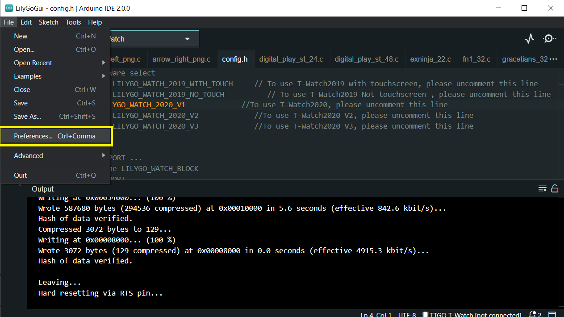
Task: Click the LILYGO_WATCH_BLOCK code line
Action: [x=154, y=169]
